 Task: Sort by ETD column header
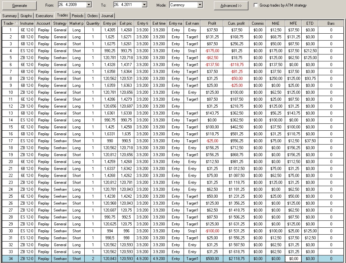pos(310,23)
